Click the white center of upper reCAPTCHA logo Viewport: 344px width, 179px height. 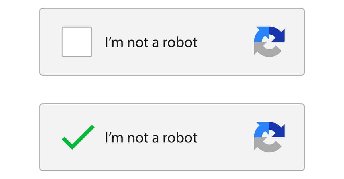click(269, 42)
